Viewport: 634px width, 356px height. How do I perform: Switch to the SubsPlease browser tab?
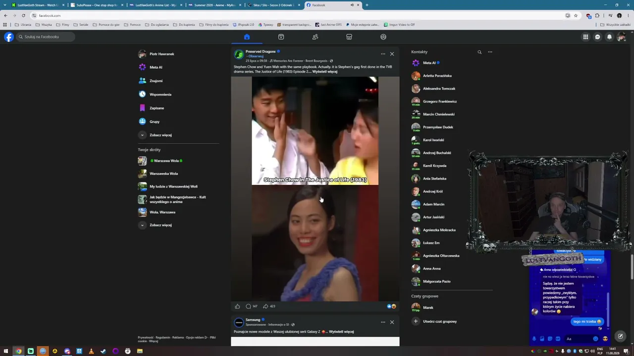(x=96, y=5)
